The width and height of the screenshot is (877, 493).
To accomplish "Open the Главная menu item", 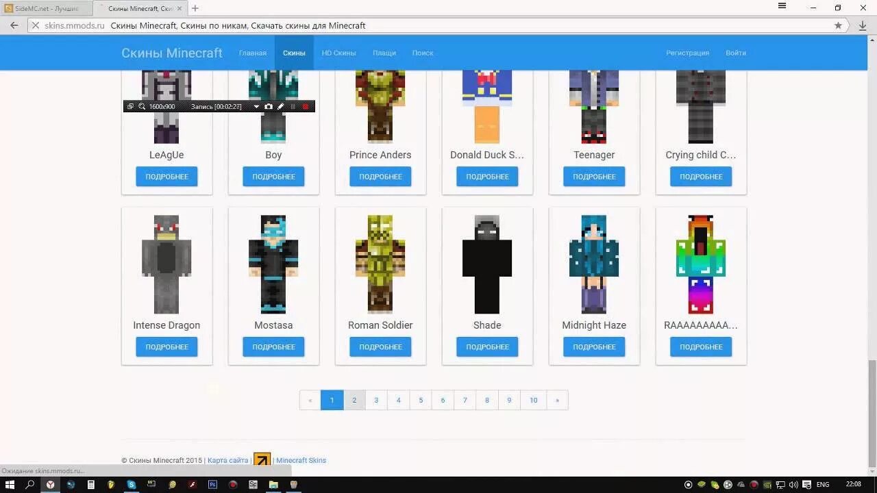I will (253, 53).
